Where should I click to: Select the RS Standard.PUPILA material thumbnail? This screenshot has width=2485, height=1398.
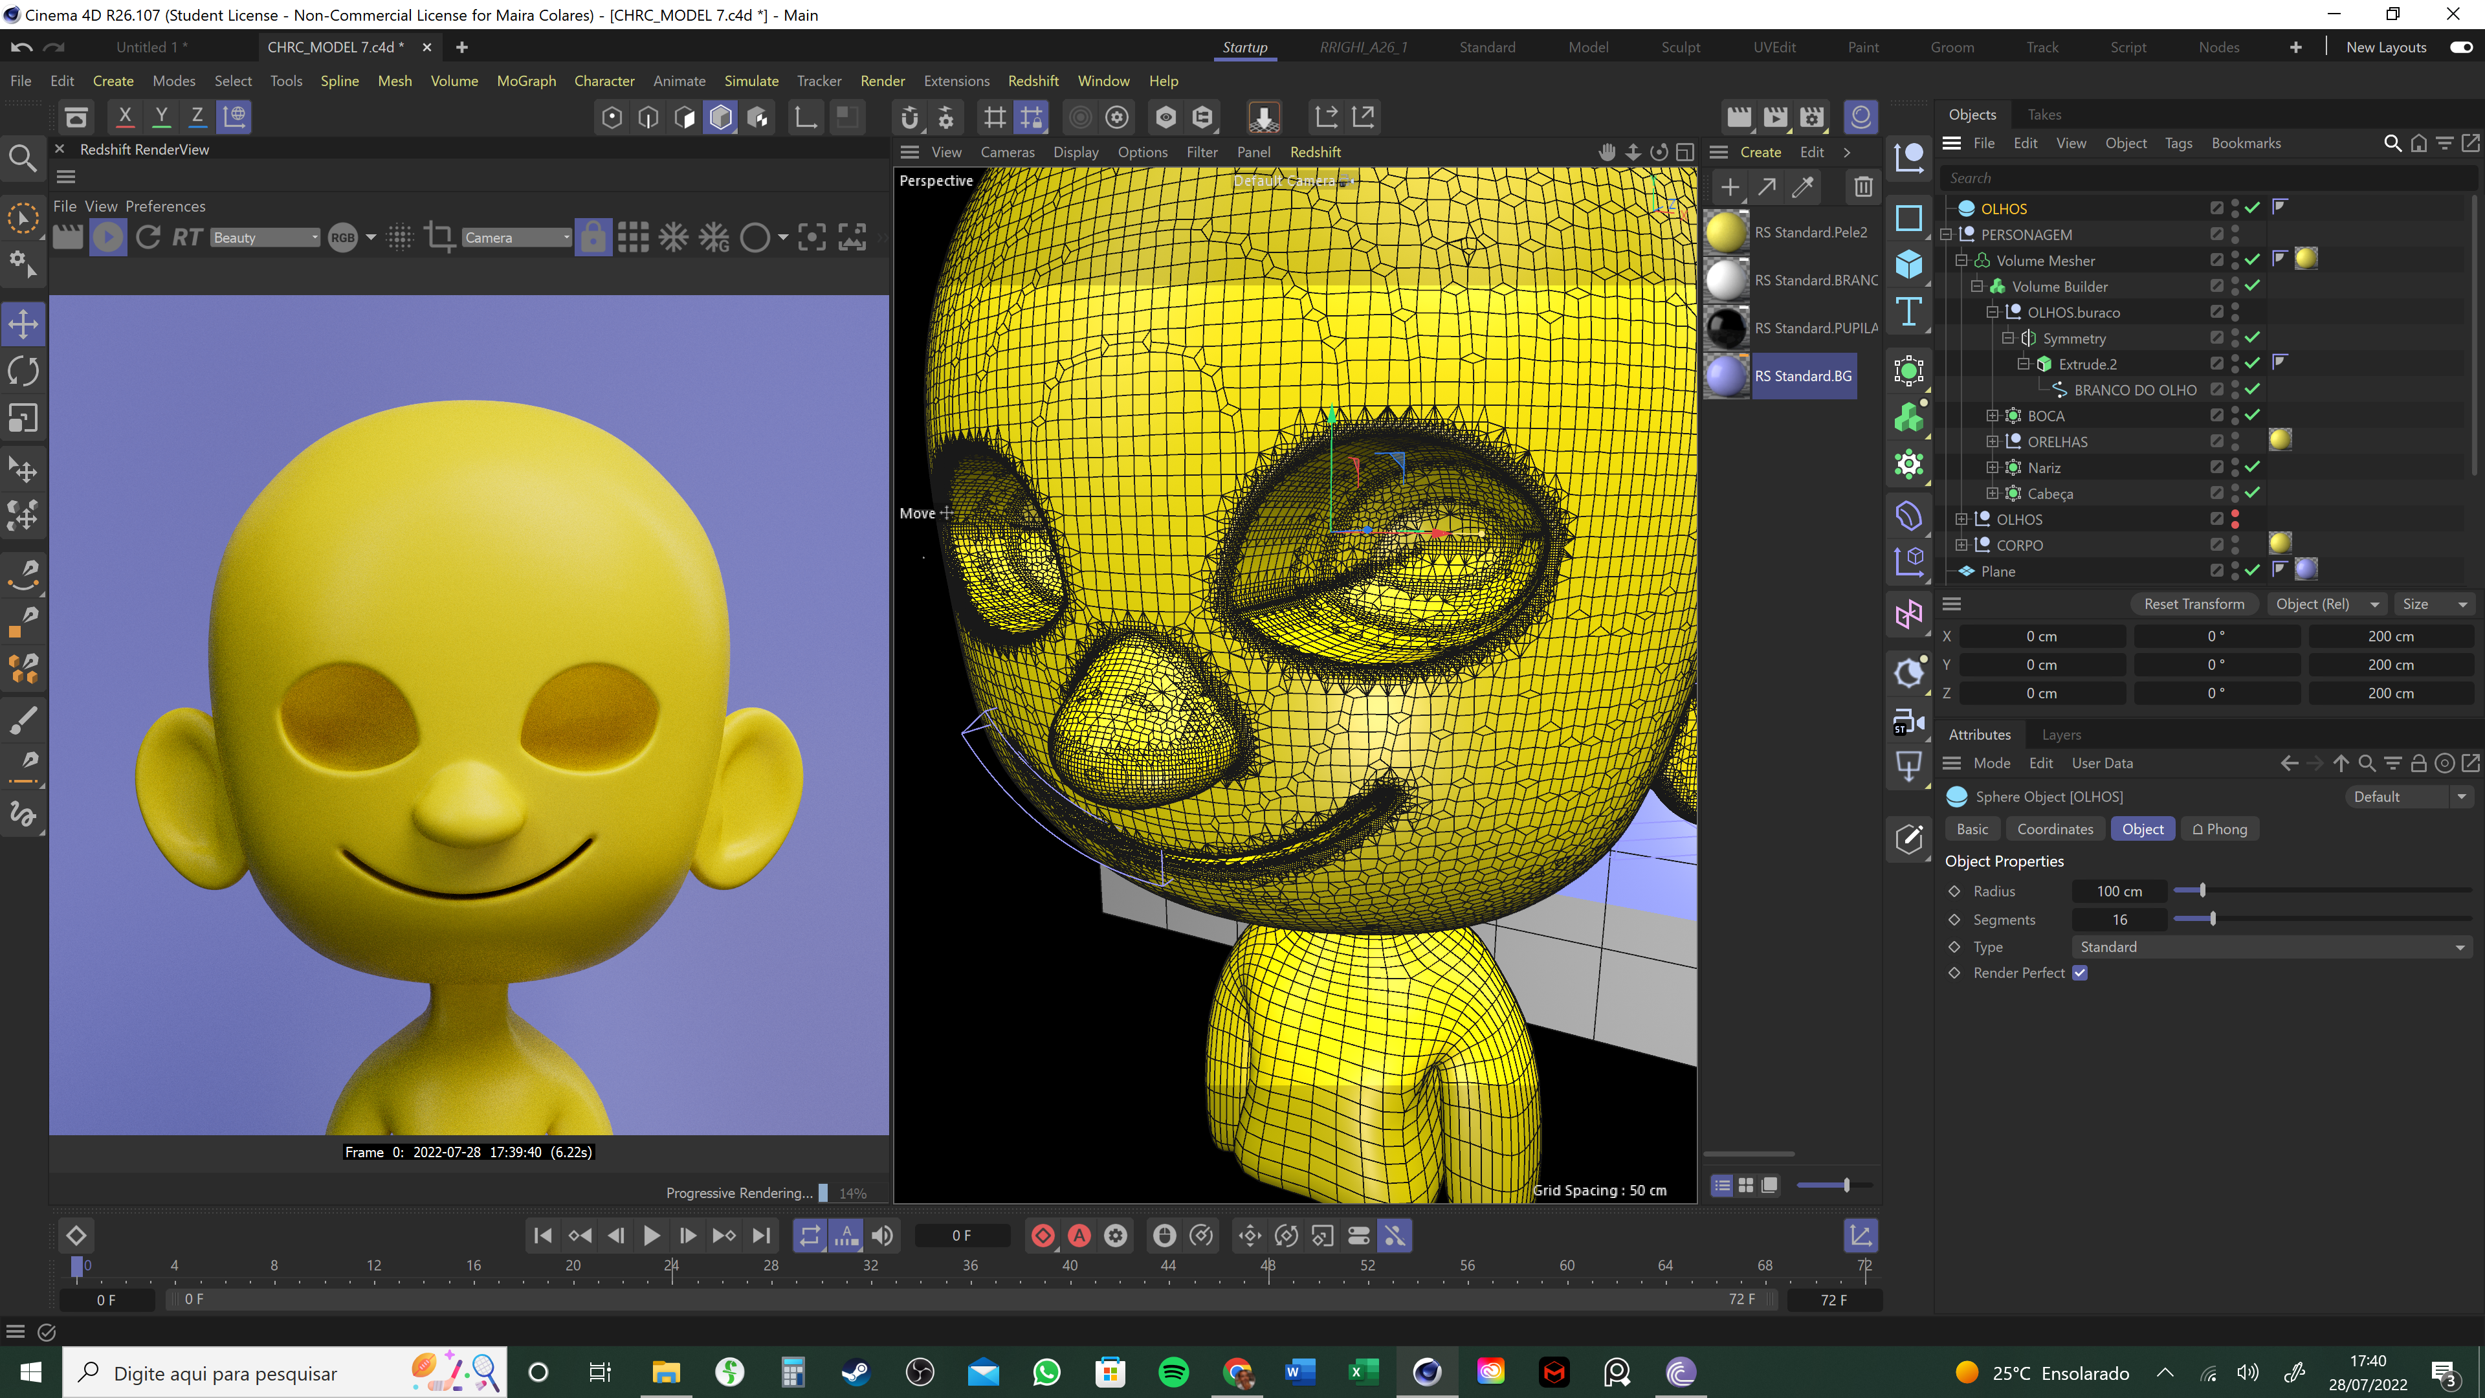point(1726,328)
